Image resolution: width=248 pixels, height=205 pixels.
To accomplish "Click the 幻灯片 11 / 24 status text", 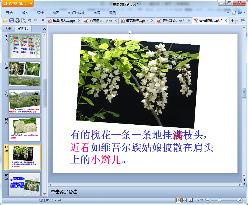I will [50, 200].
